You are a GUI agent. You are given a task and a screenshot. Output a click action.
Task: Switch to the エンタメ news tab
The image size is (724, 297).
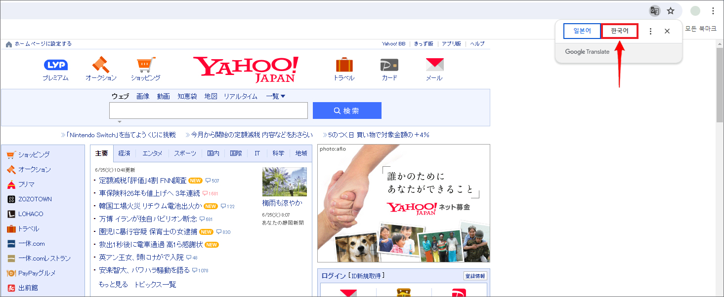[152, 153]
